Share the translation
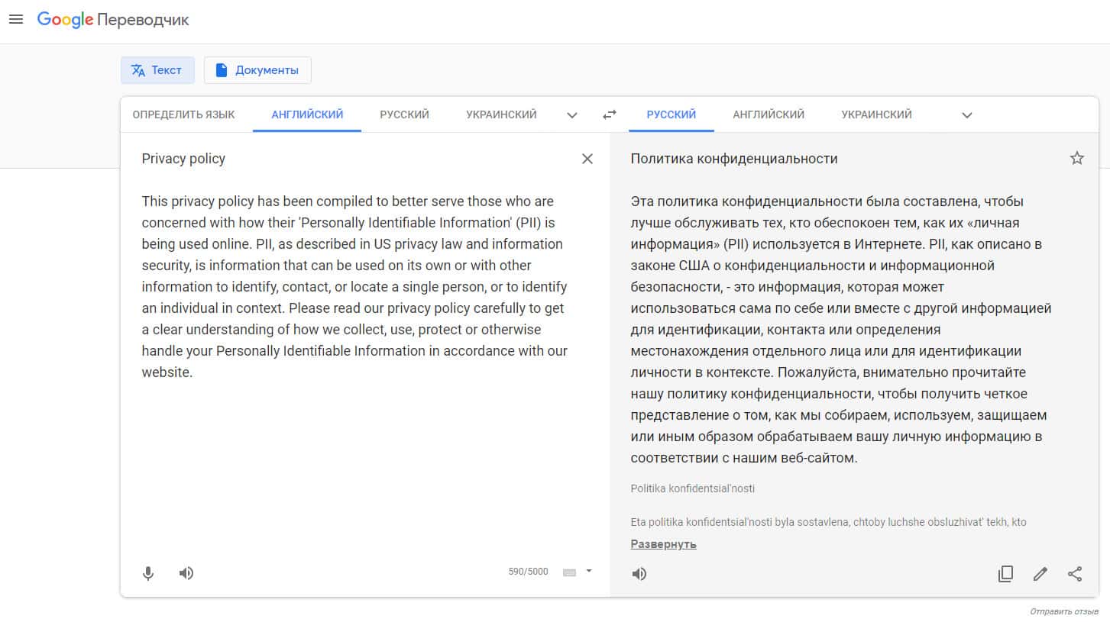The width and height of the screenshot is (1110, 622). pyautogui.click(x=1075, y=574)
